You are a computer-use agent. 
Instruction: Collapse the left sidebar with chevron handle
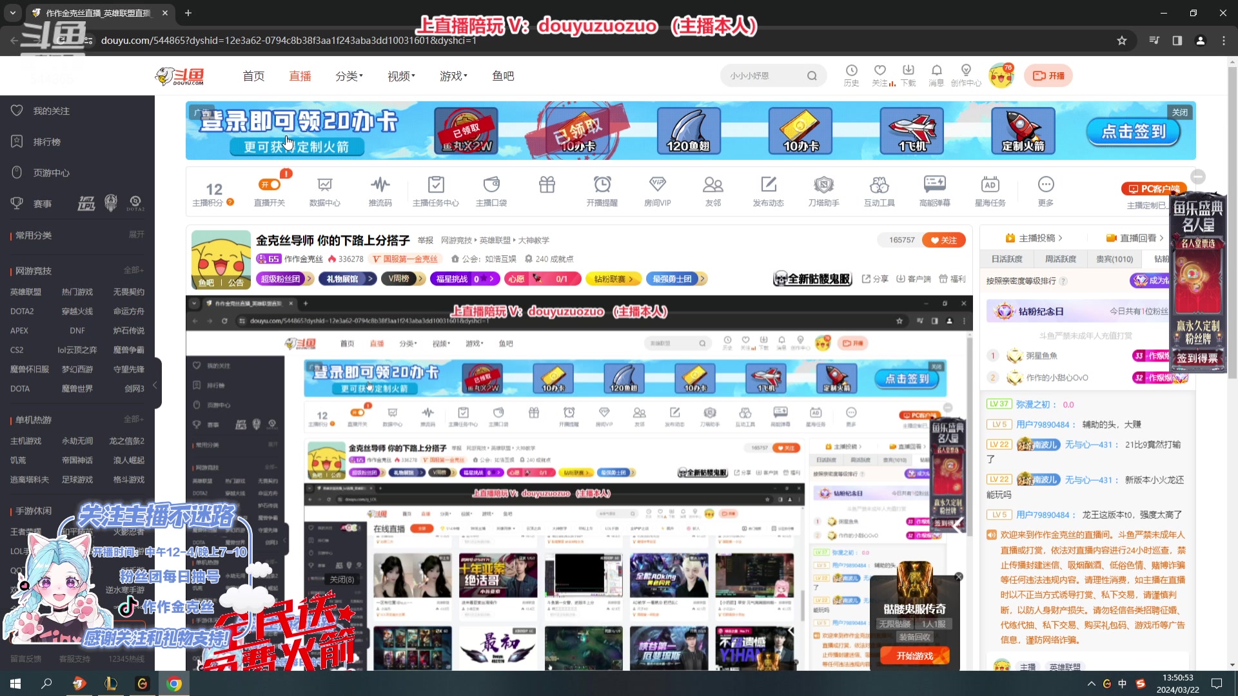click(155, 385)
